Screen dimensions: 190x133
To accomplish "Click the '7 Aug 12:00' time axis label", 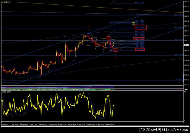I will click(43, 124).
